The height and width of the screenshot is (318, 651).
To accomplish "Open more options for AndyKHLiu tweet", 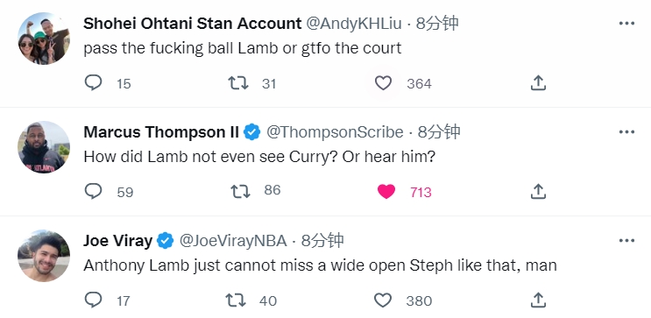I will tap(626, 24).
